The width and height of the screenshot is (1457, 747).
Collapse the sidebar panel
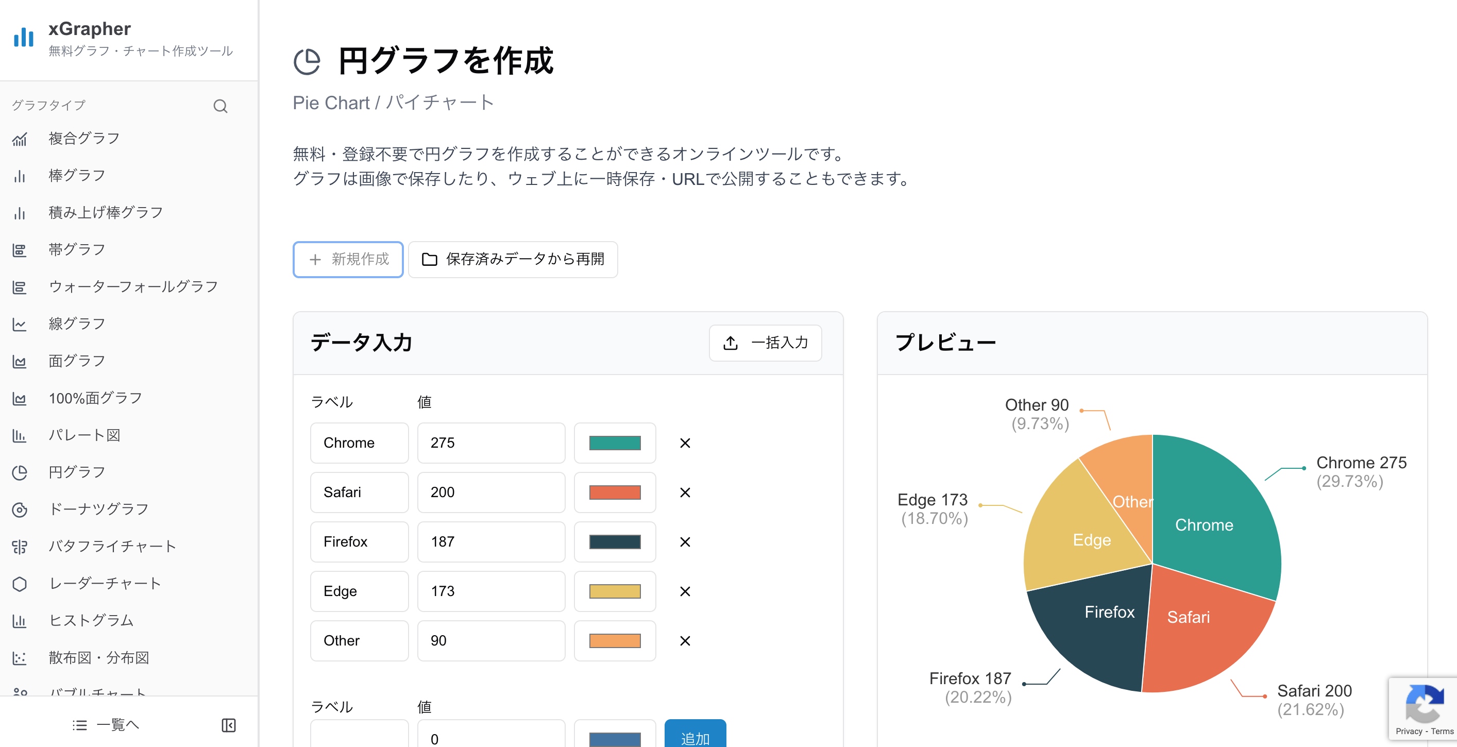(x=229, y=725)
